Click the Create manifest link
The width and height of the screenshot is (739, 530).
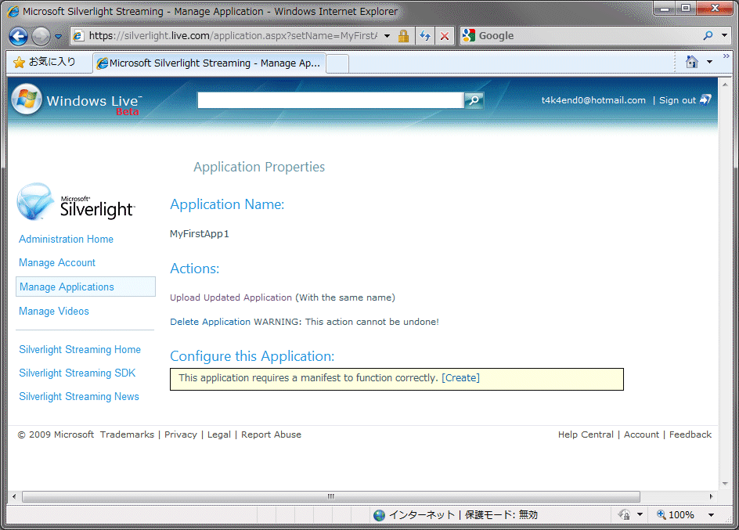click(460, 378)
